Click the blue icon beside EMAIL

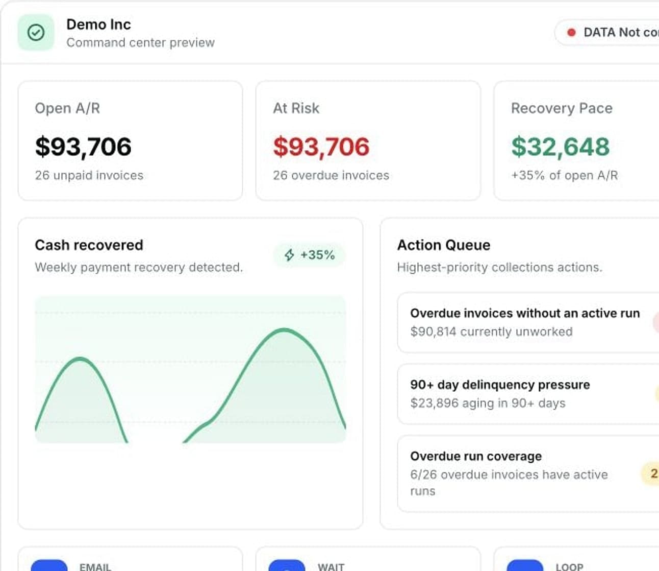(49, 565)
